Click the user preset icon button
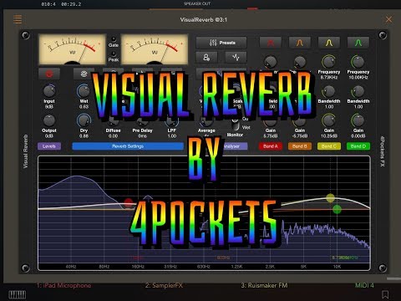The image size is (401, 301). pyautogui.click(x=206, y=58)
